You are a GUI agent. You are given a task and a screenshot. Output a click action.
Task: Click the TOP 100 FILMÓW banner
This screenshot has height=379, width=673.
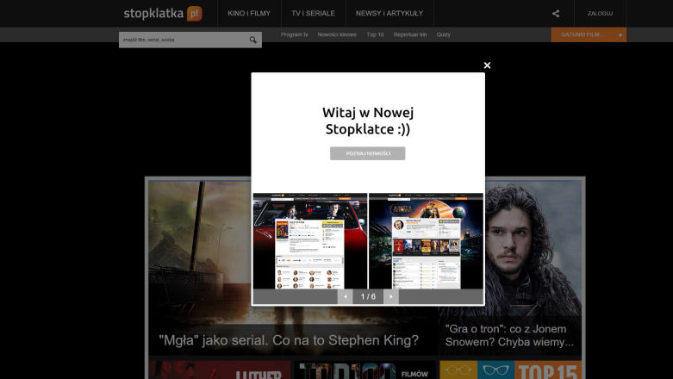[x=365, y=370]
